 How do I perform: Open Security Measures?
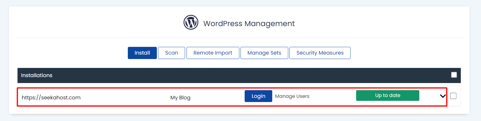tap(320, 53)
